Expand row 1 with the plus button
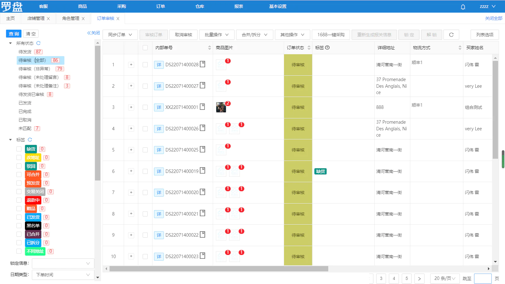This screenshot has width=505, height=284. tap(131, 65)
